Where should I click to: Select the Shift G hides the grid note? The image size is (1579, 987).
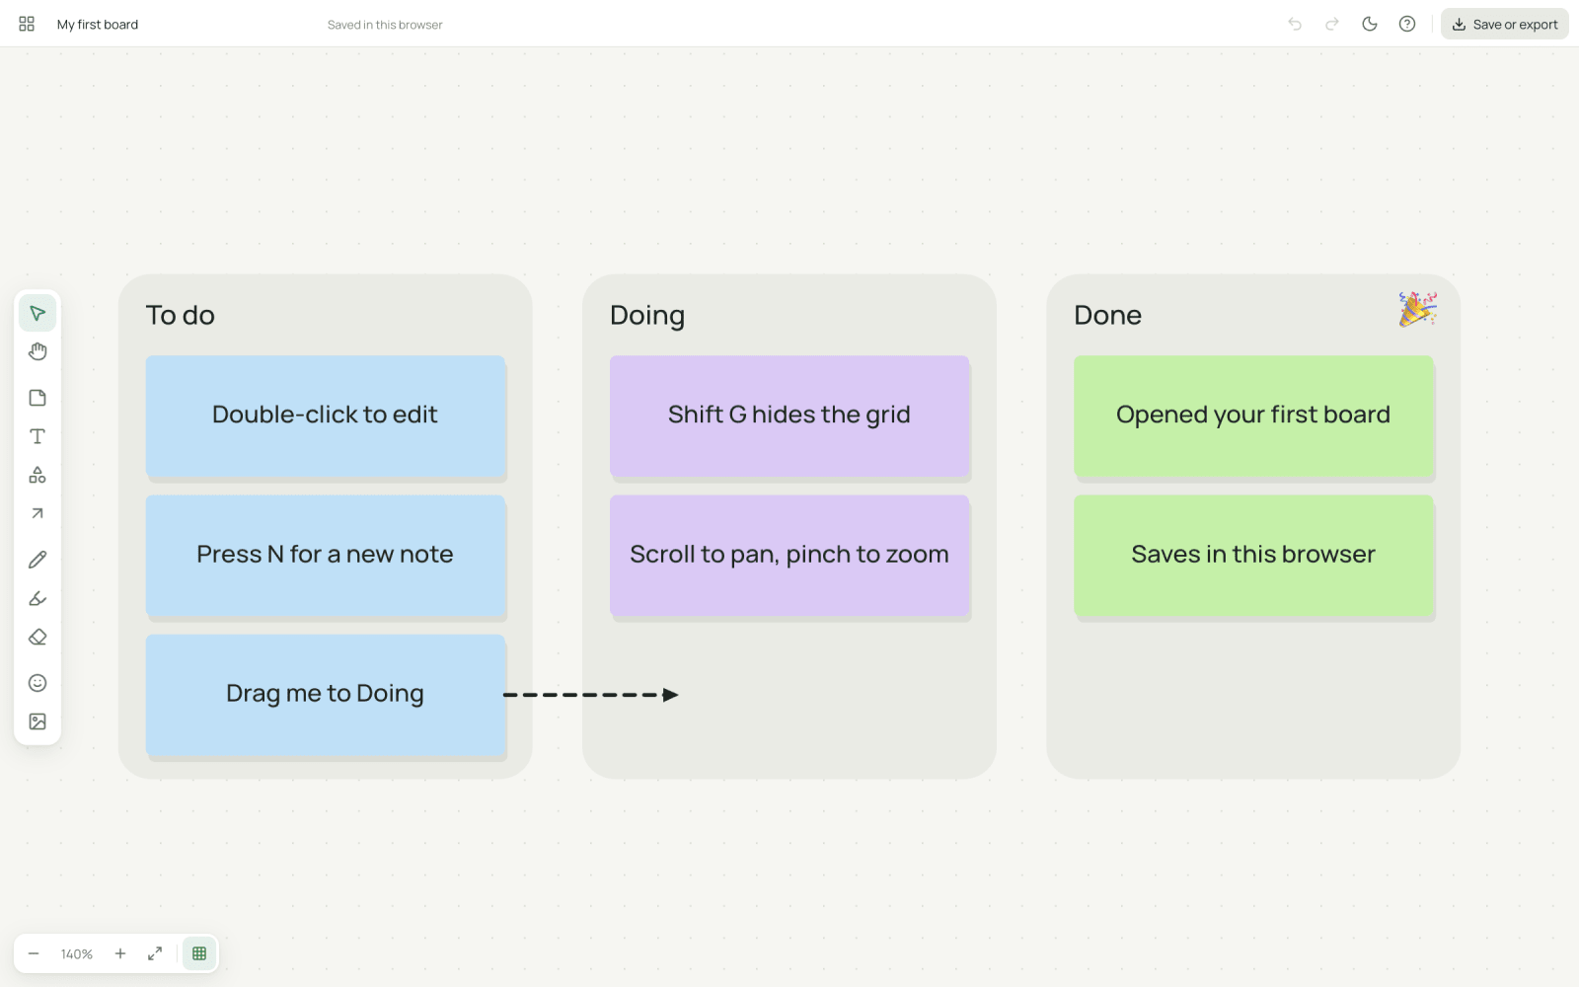[789, 417]
